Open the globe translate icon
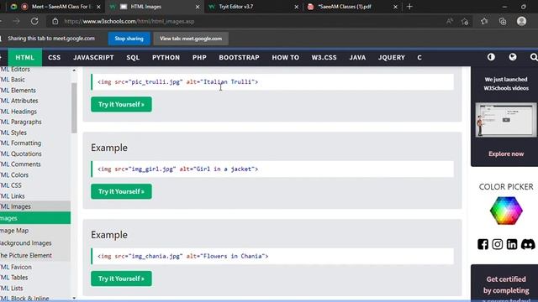 (513, 57)
